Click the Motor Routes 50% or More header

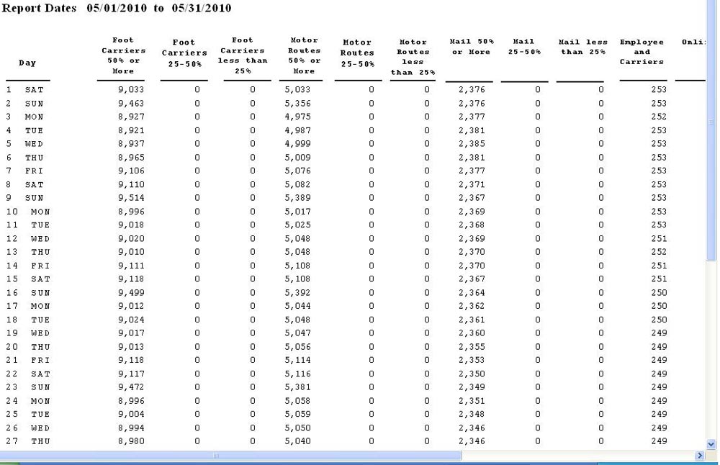tap(304, 55)
